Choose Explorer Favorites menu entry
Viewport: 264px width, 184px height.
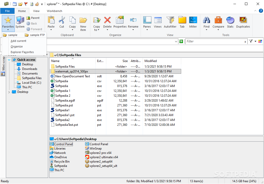22,52
